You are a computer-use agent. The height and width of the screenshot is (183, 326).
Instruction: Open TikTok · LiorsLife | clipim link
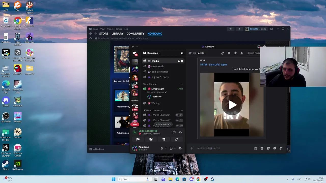point(213,65)
